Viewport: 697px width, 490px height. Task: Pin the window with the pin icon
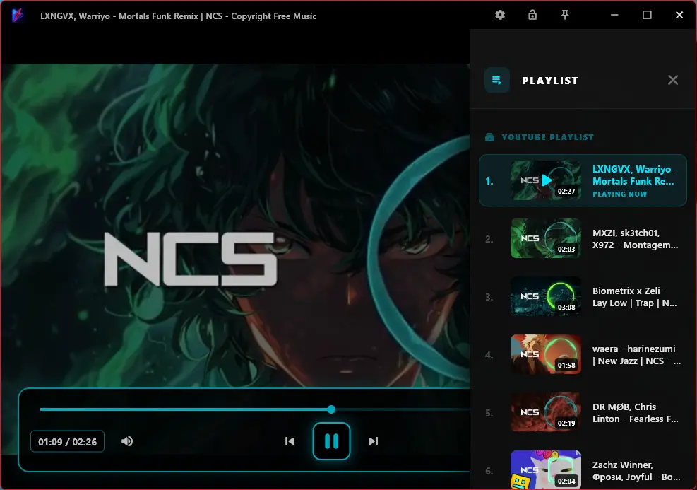pos(565,15)
